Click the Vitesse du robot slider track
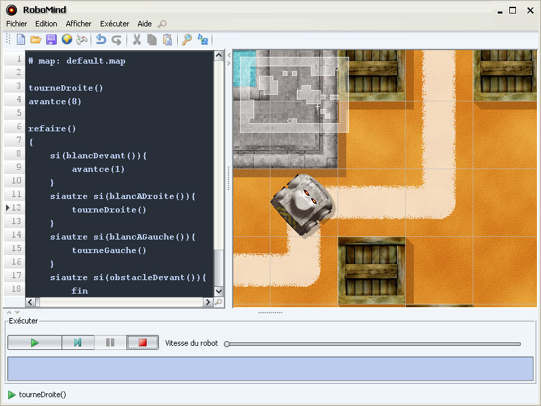The width and height of the screenshot is (541, 406). tap(375, 344)
